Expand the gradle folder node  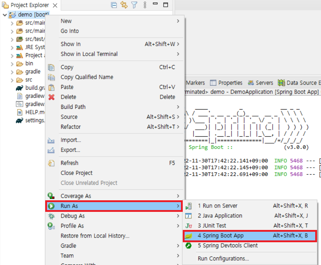[12, 72]
